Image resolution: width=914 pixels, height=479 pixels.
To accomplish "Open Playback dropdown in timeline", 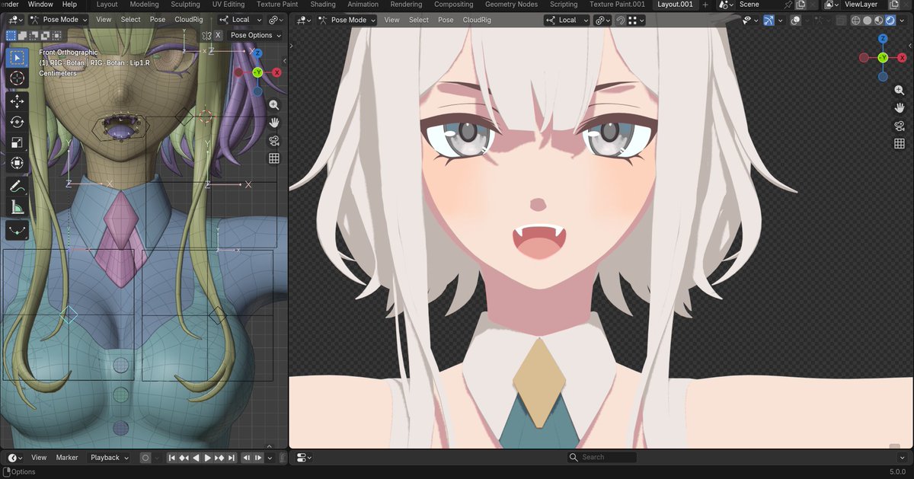I will click(x=109, y=458).
